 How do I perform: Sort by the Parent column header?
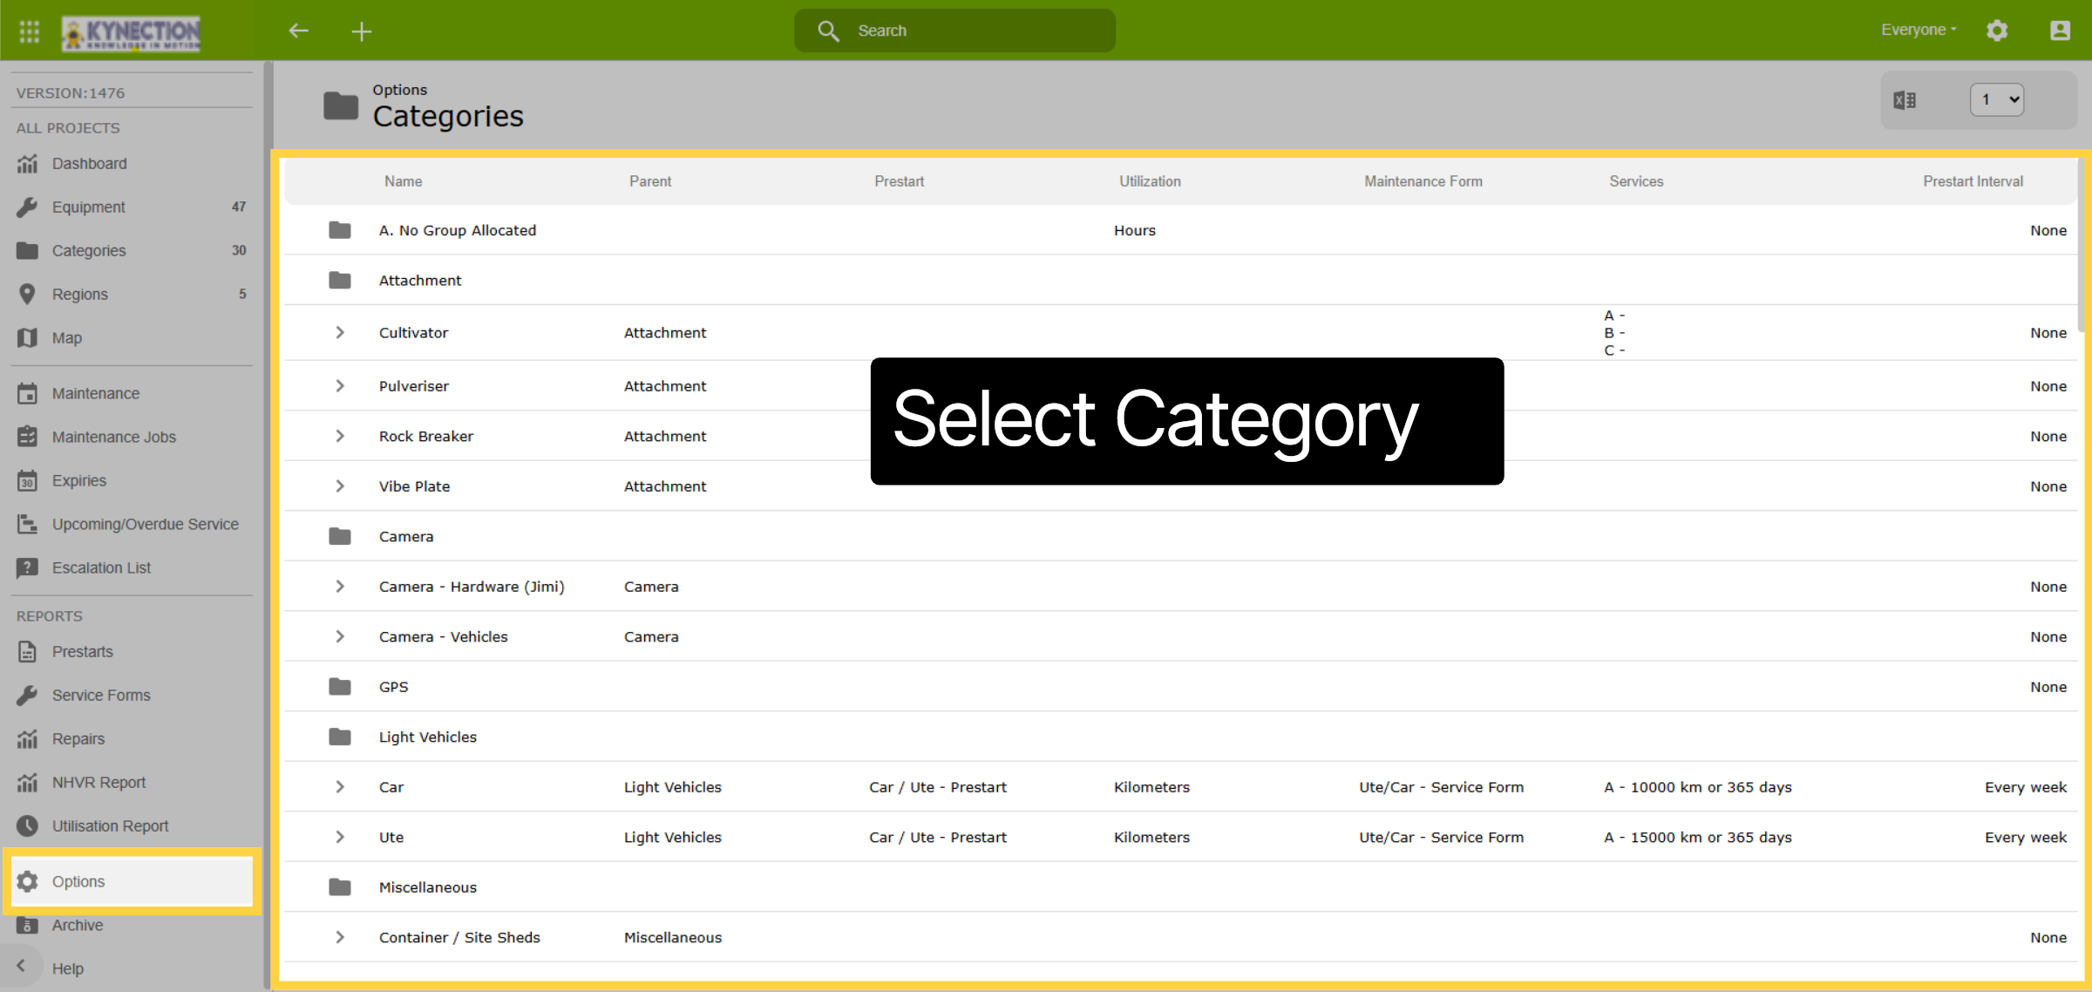[650, 181]
